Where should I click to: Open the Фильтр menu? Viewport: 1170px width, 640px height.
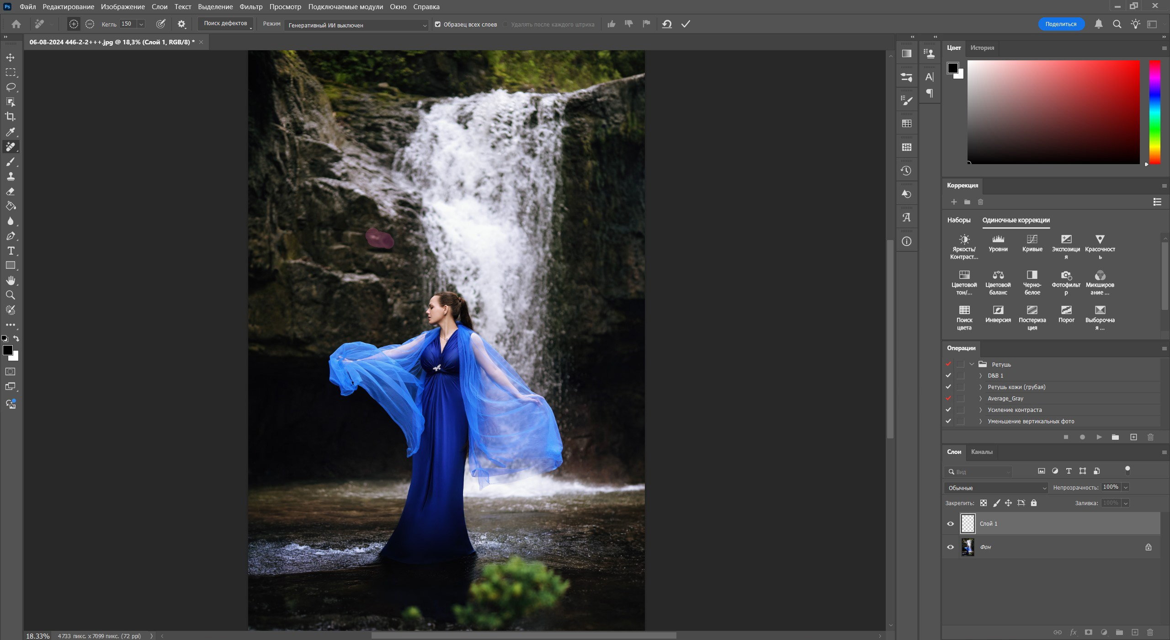(x=250, y=6)
